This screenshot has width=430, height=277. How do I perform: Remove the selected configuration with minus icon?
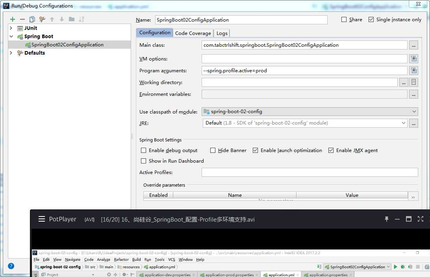pyautogui.click(x=22, y=19)
